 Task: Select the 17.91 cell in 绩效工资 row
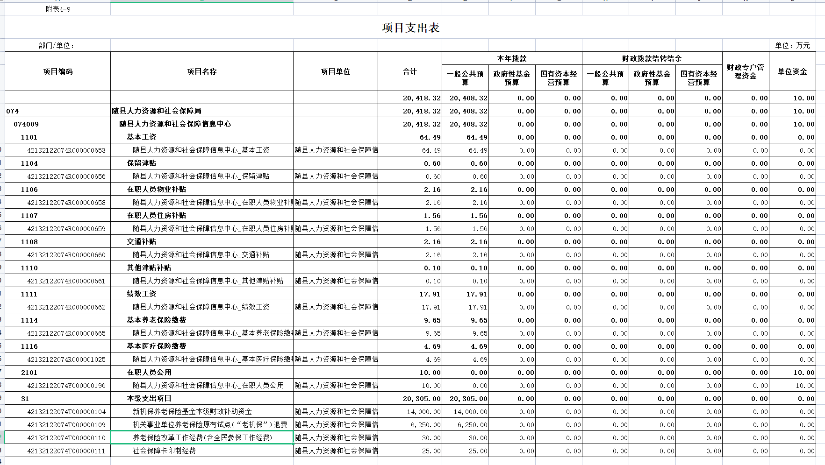click(x=410, y=294)
